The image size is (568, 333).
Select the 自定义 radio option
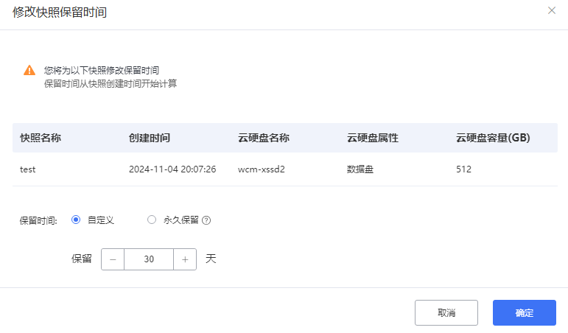coord(76,220)
